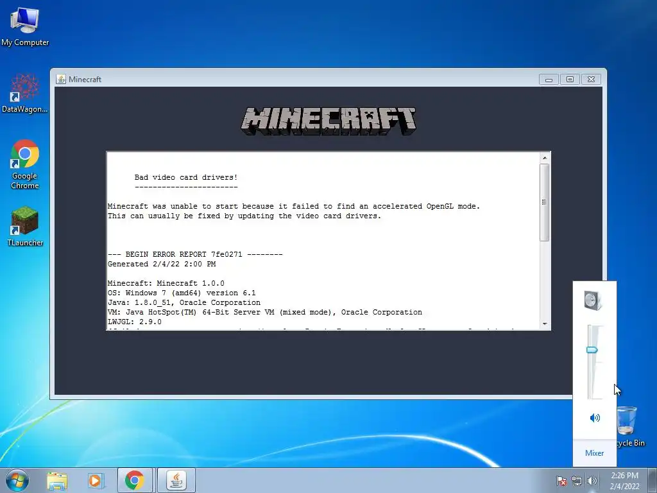Click the 'Java: 1.8.0_51, Oracle Corporation' line
This screenshot has height=493, width=657.
pos(184,303)
